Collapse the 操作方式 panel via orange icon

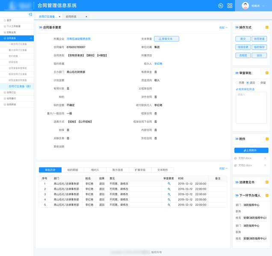pyautogui.click(x=267, y=27)
